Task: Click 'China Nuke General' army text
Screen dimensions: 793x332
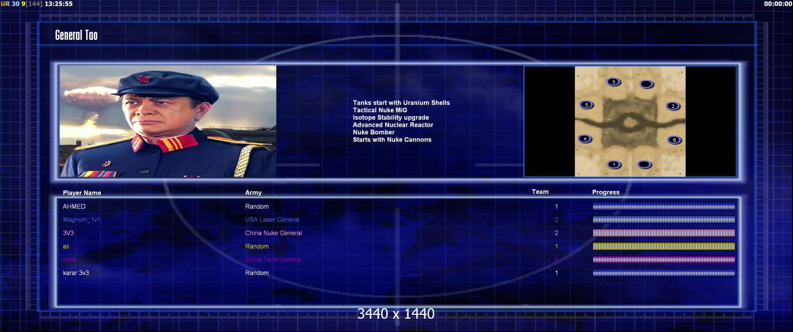Action: coord(273,233)
